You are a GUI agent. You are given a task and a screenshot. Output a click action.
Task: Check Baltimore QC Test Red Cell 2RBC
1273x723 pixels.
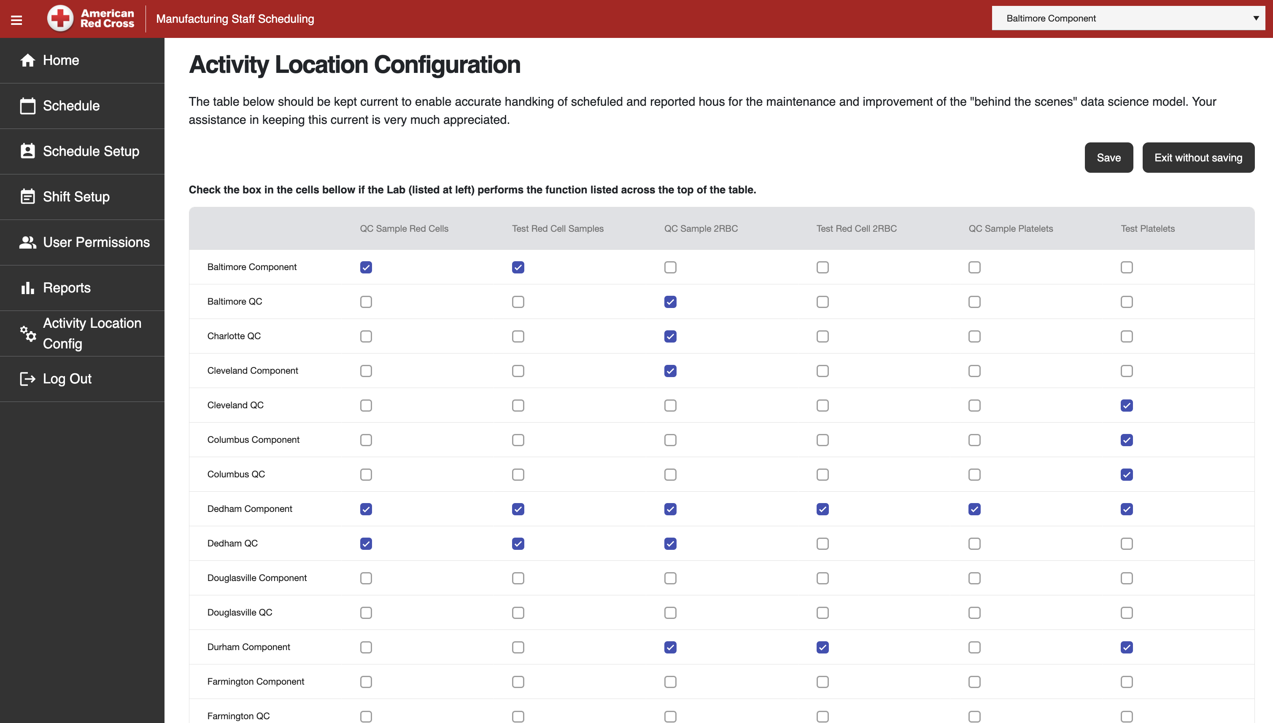click(x=823, y=302)
